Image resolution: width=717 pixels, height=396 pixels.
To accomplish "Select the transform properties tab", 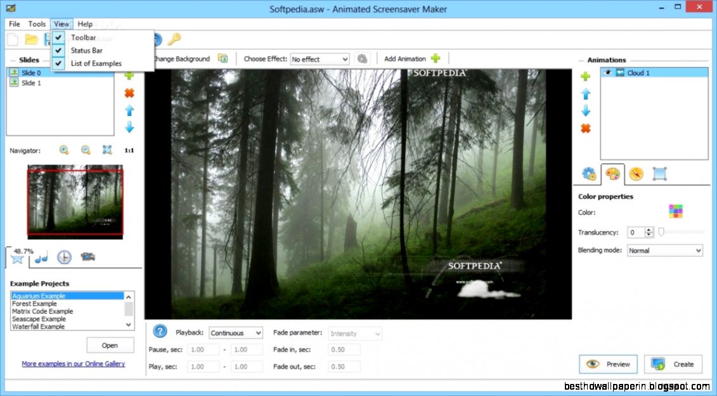I will (659, 174).
